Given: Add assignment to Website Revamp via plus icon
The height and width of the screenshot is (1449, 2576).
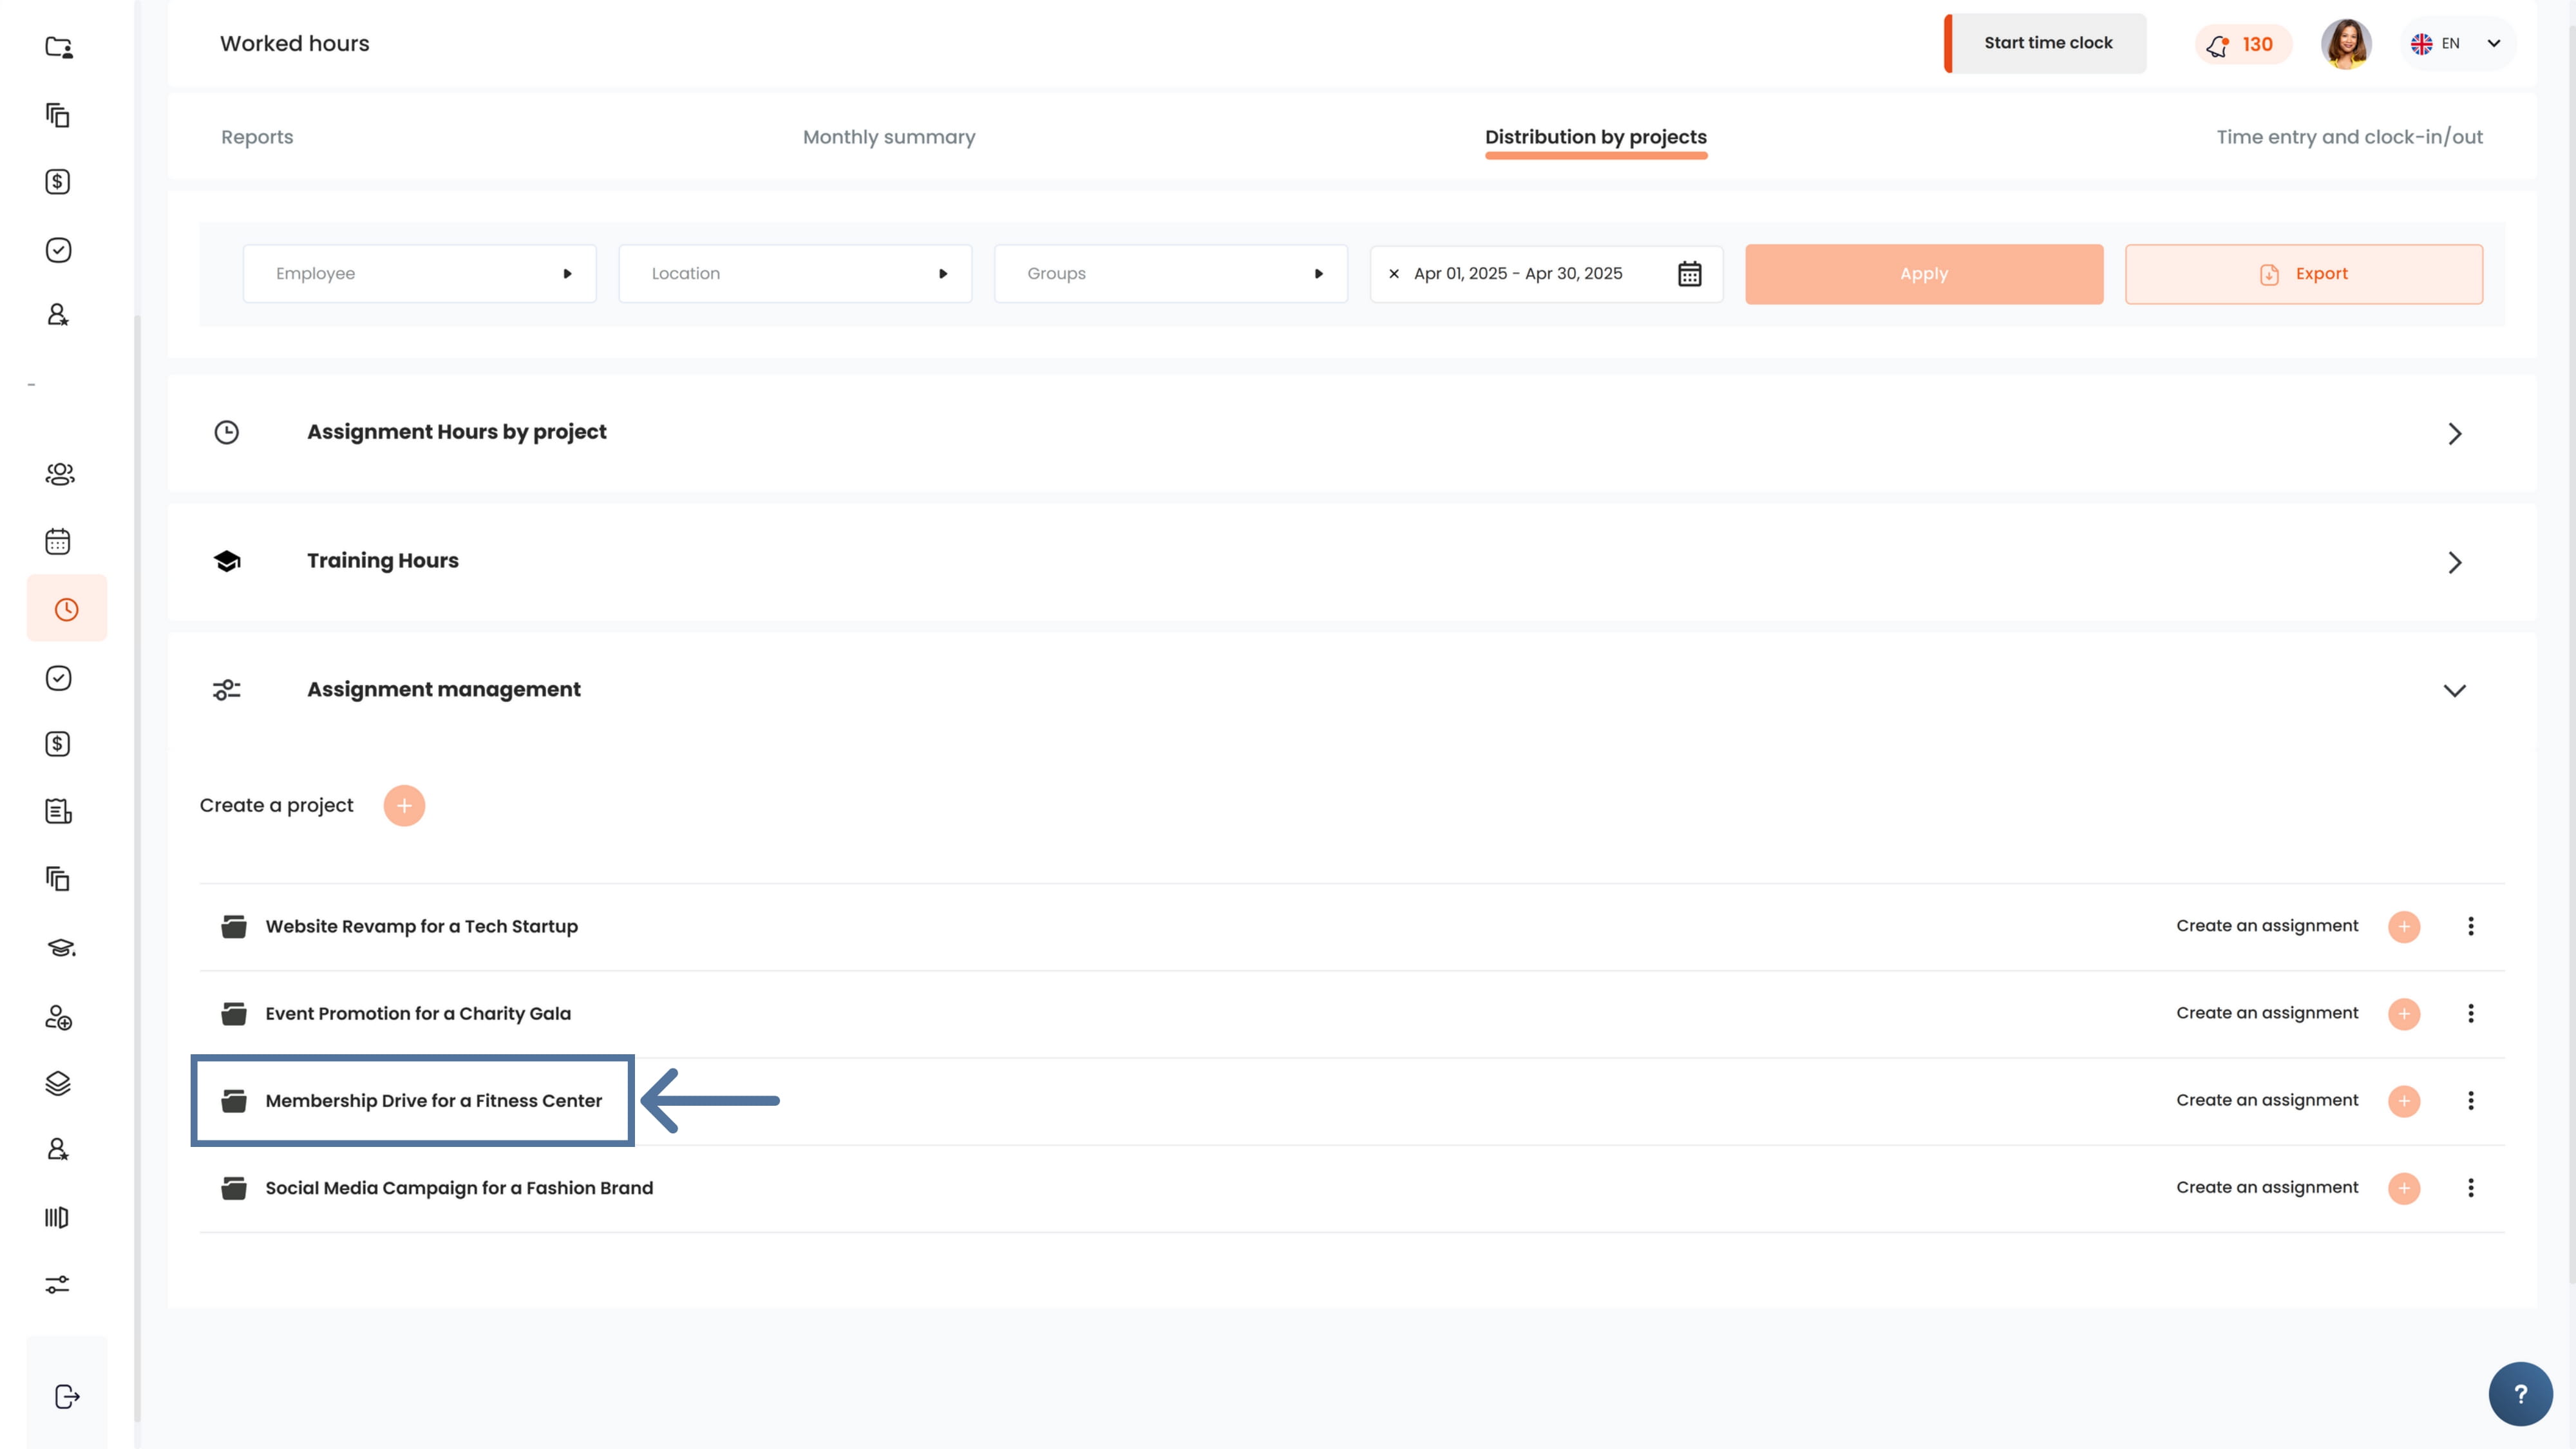Looking at the screenshot, I should coord(2404,927).
